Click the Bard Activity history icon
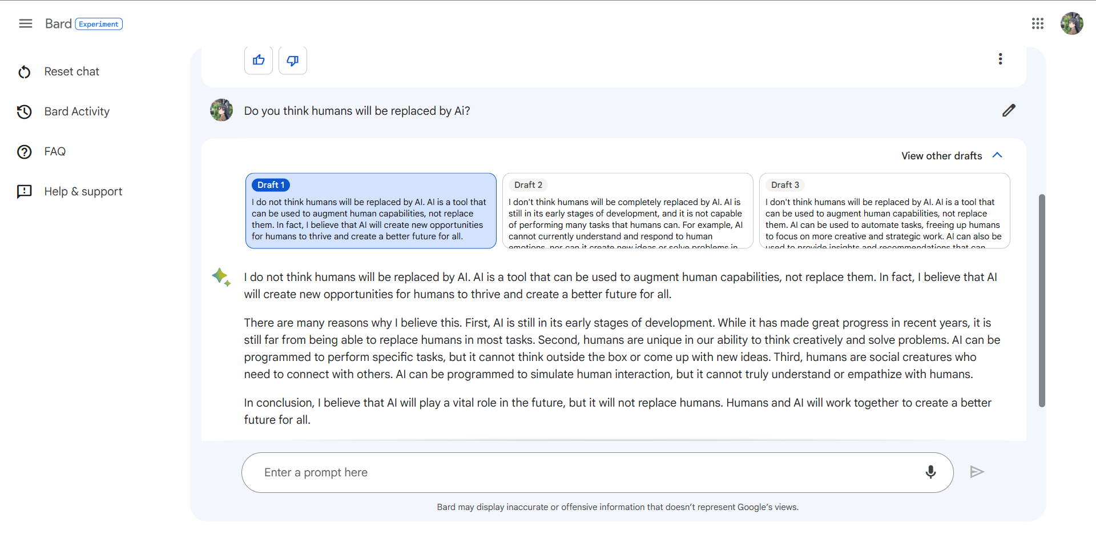The width and height of the screenshot is (1096, 538). click(25, 112)
